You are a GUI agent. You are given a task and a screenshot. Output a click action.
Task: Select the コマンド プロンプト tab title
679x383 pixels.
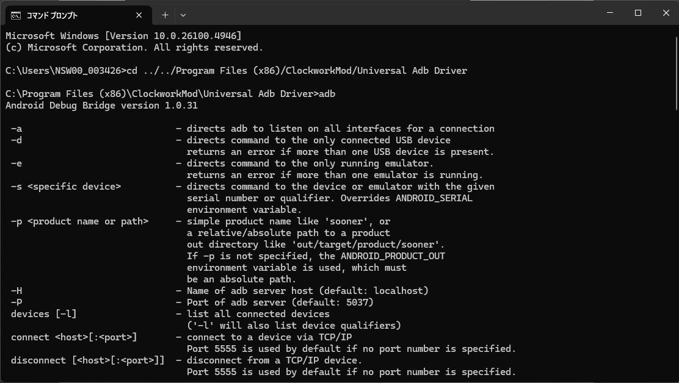click(52, 15)
